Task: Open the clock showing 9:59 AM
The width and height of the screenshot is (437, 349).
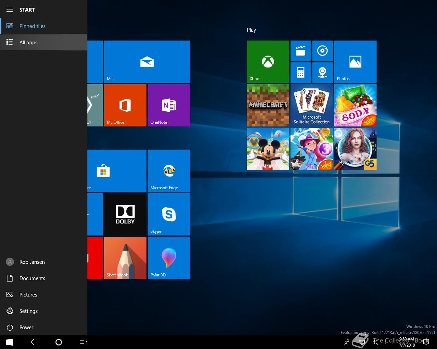Action: (407, 342)
